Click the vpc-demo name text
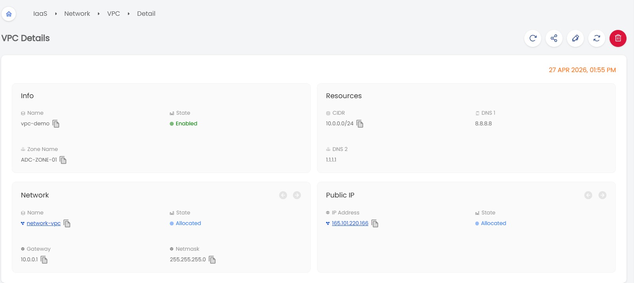Viewport: 634px width, 283px height. coord(35,123)
